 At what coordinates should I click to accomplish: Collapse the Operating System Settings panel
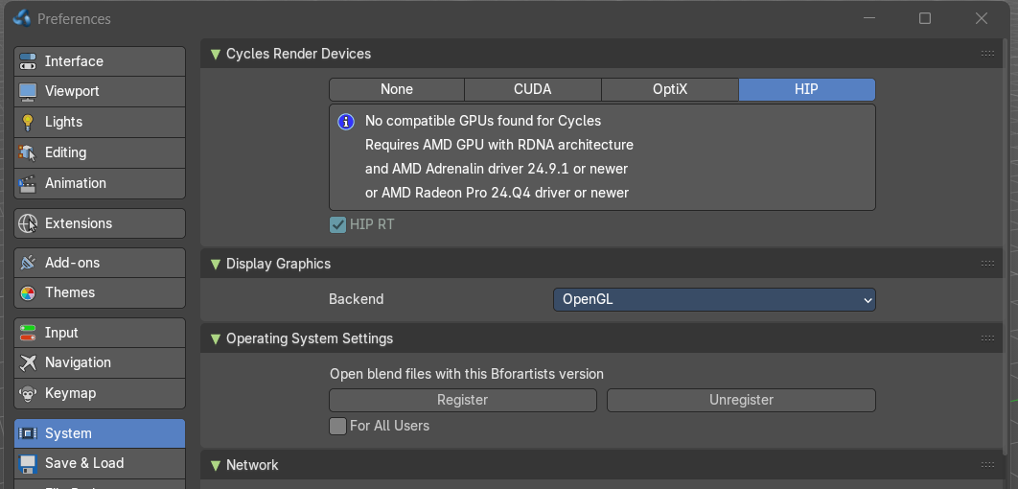(x=216, y=339)
